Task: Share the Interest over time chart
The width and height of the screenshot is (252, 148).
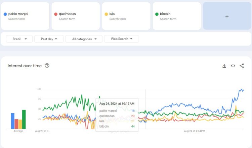Action: [x=242, y=66]
